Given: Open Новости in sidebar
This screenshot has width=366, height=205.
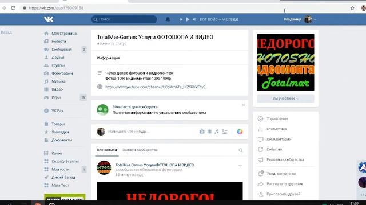Looking at the screenshot, I should [x=59, y=42].
